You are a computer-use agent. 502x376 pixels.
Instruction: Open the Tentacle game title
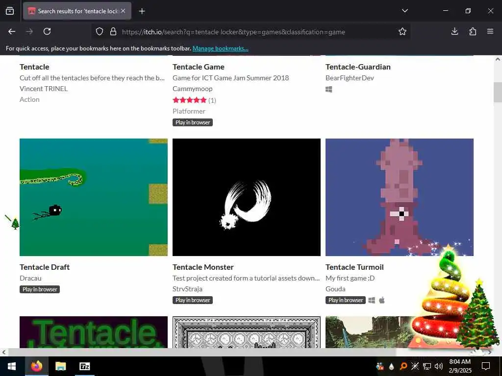point(34,67)
